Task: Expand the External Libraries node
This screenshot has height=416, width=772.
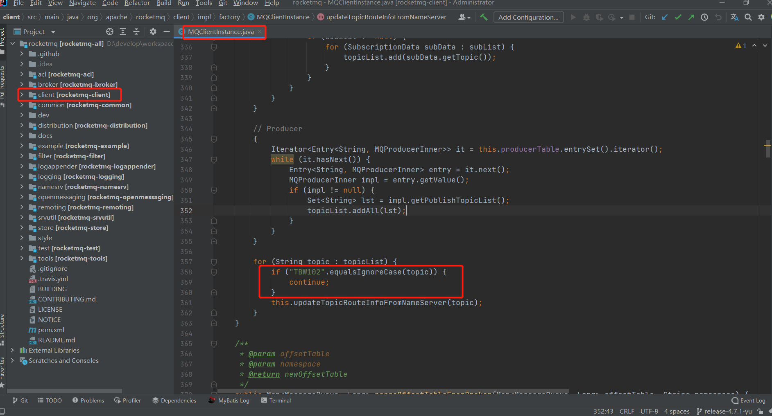Action: 13,350
